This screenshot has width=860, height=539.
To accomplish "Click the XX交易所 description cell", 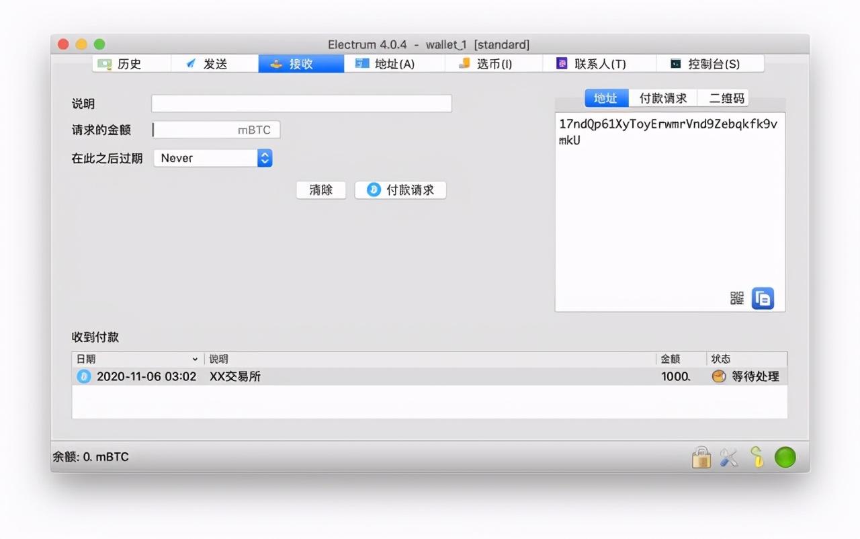I will (235, 376).
